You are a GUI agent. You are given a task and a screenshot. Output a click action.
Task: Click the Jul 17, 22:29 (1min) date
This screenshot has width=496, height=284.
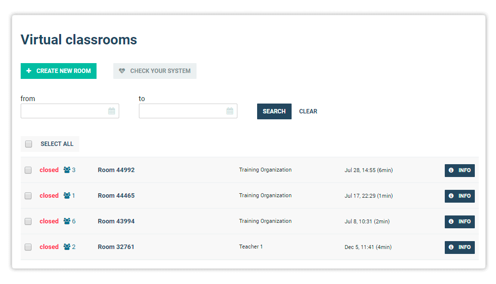pyautogui.click(x=369, y=196)
